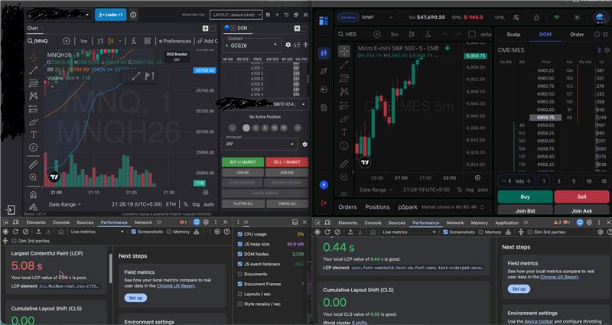
Task: Select the zoom-in tool in MNQ chart sidebar
Action: pos(34,177)
